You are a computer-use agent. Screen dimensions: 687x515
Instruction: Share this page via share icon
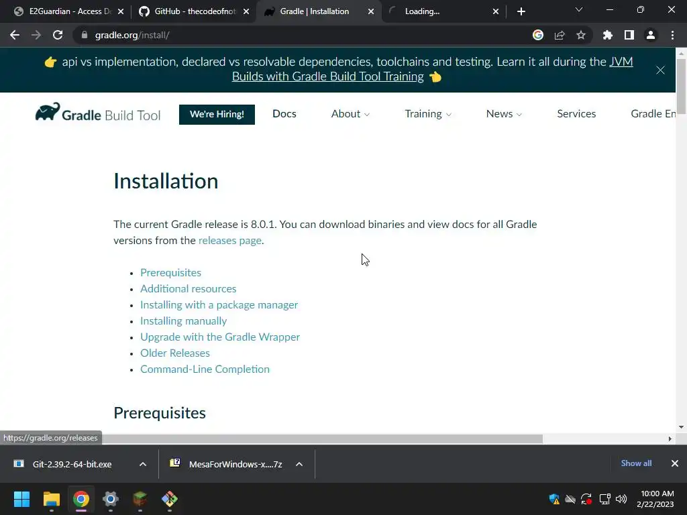560,35
